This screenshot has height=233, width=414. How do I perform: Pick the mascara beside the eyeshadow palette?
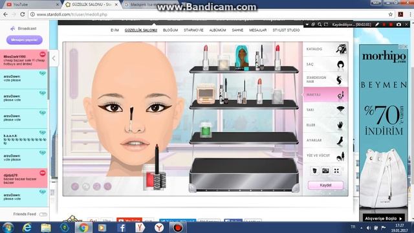coord(224,91)
